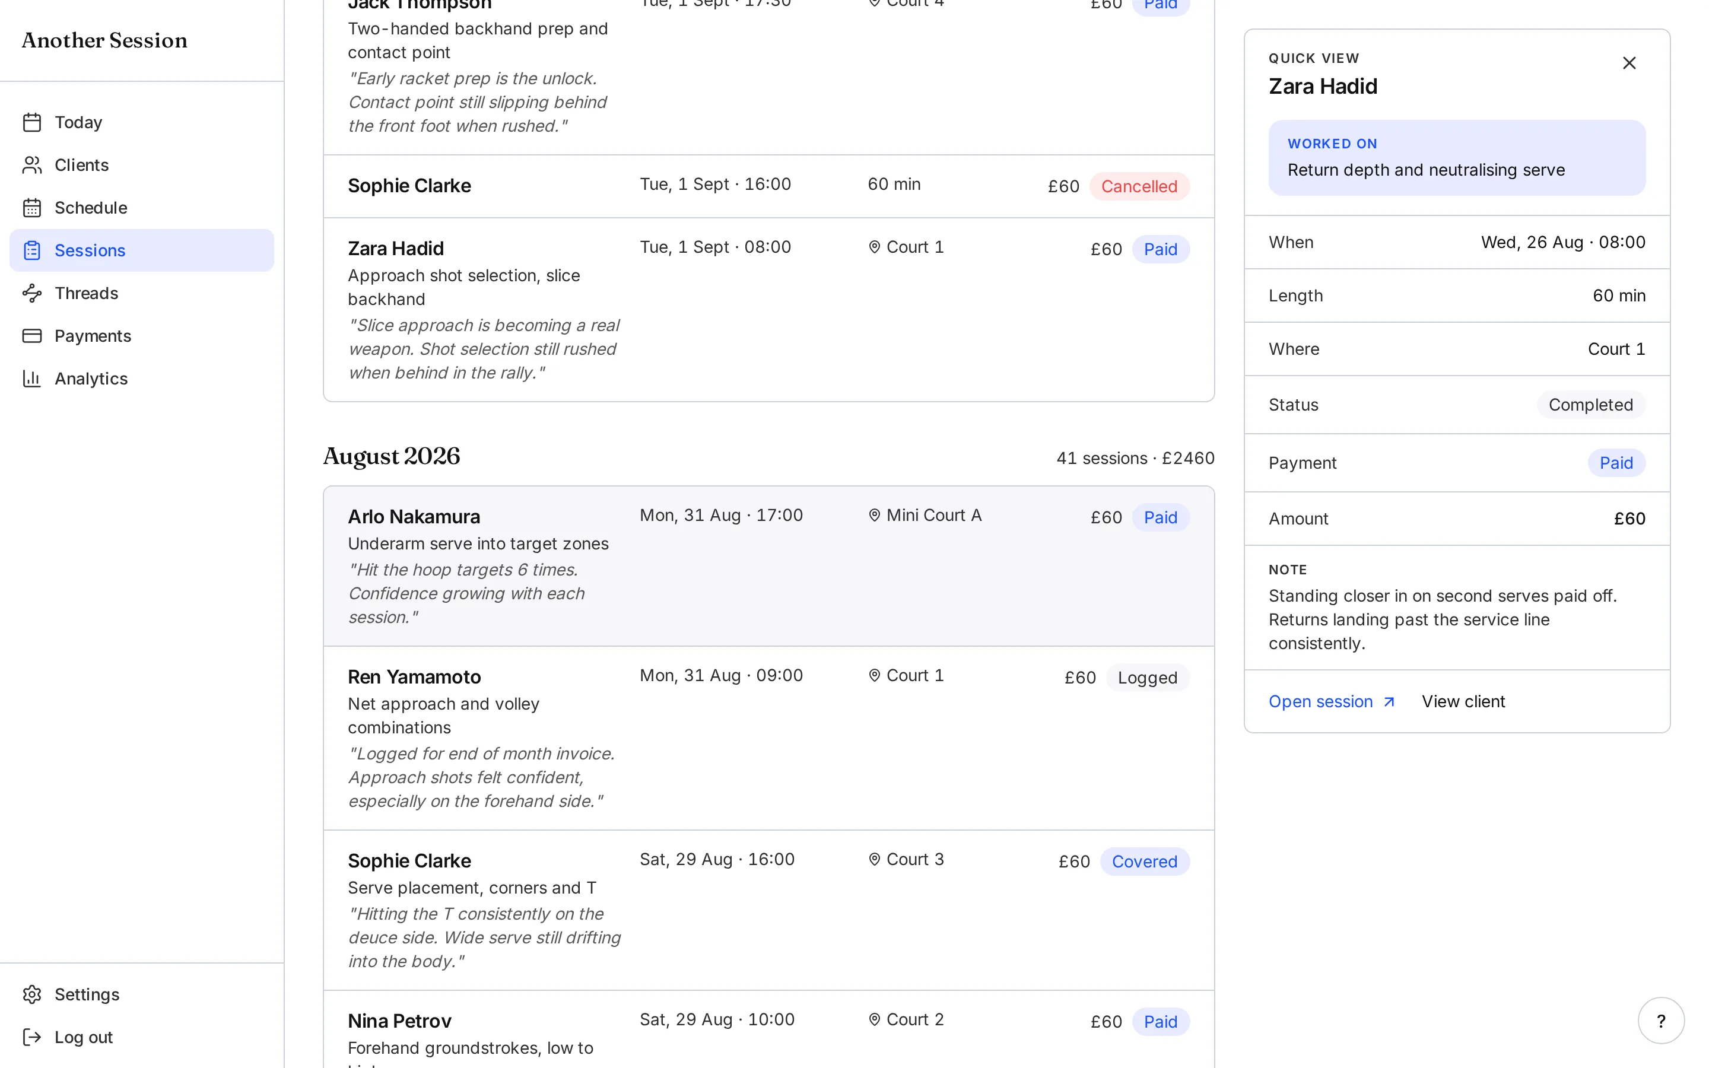1709x1068 pixels.
Task: Open the Schedule calendar grid icon
Action: coord(32,208)
